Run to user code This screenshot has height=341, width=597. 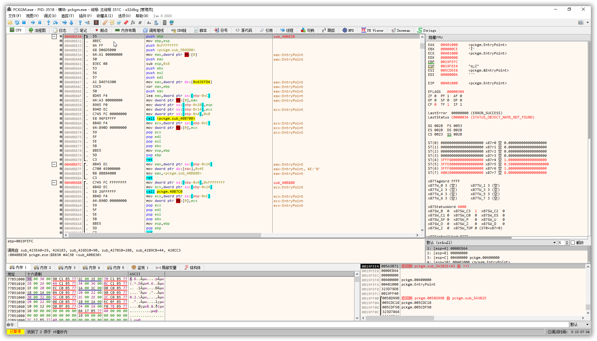click(x=87, y=23)
